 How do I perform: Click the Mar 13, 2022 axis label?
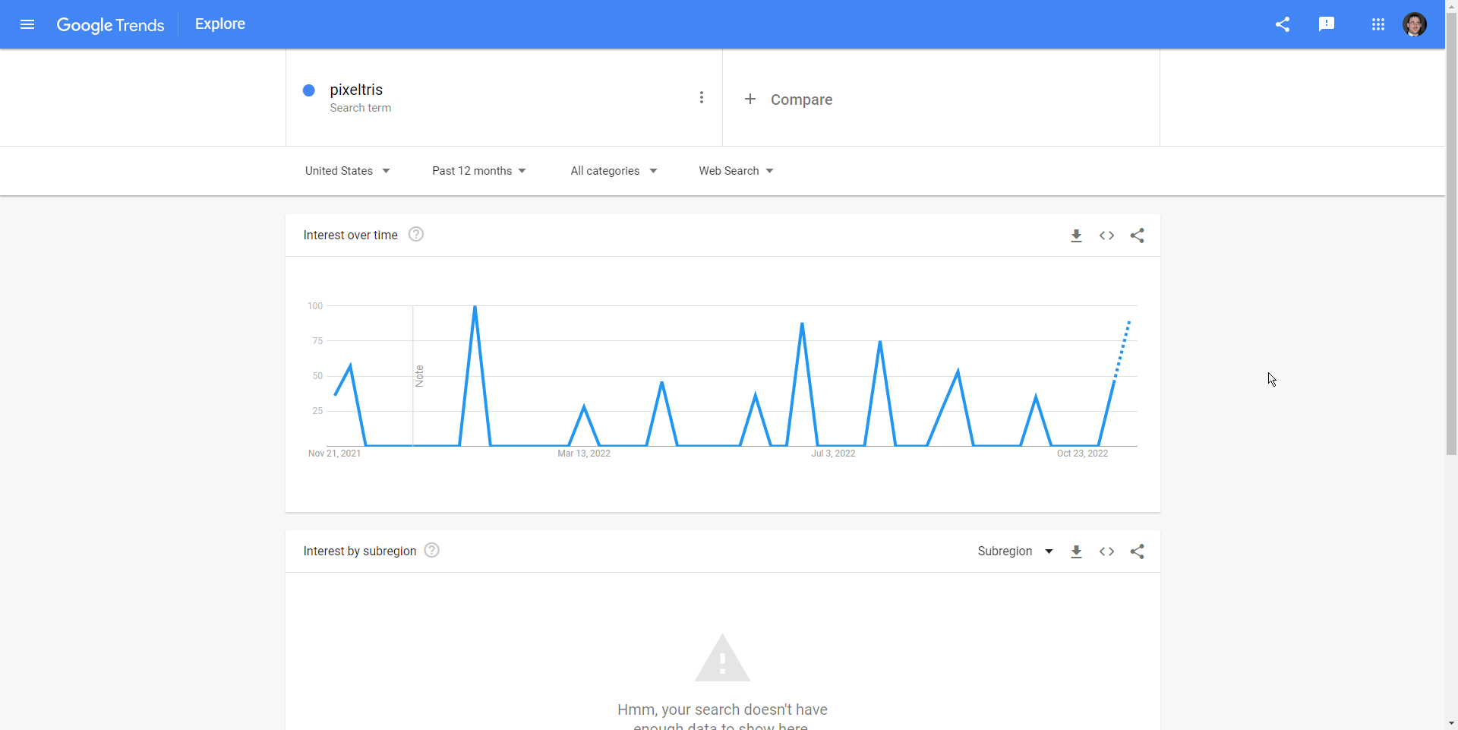click(x=584, y=453)
